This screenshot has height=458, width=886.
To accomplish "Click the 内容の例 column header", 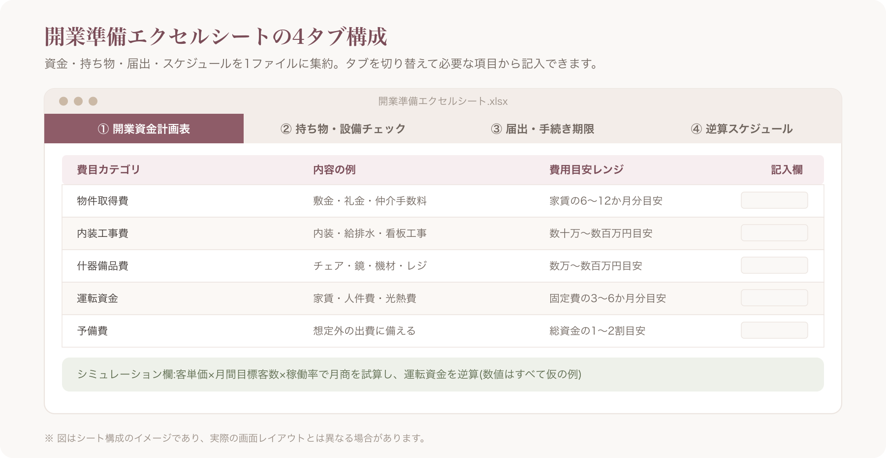I will [334, 170].
